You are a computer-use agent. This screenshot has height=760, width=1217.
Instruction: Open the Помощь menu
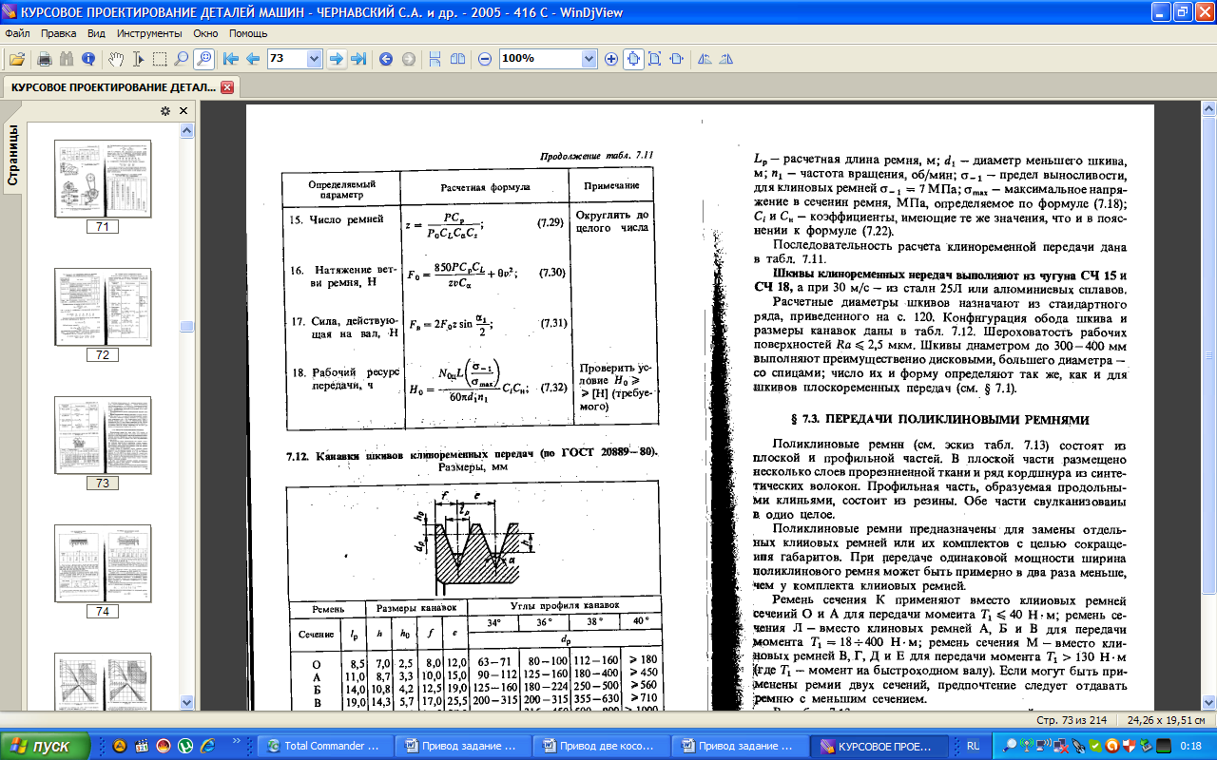coord(248,33)
